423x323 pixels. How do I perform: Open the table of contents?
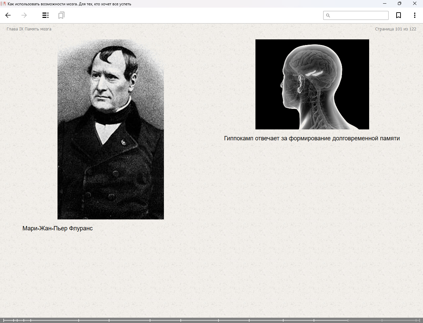[x=45, y=15]
